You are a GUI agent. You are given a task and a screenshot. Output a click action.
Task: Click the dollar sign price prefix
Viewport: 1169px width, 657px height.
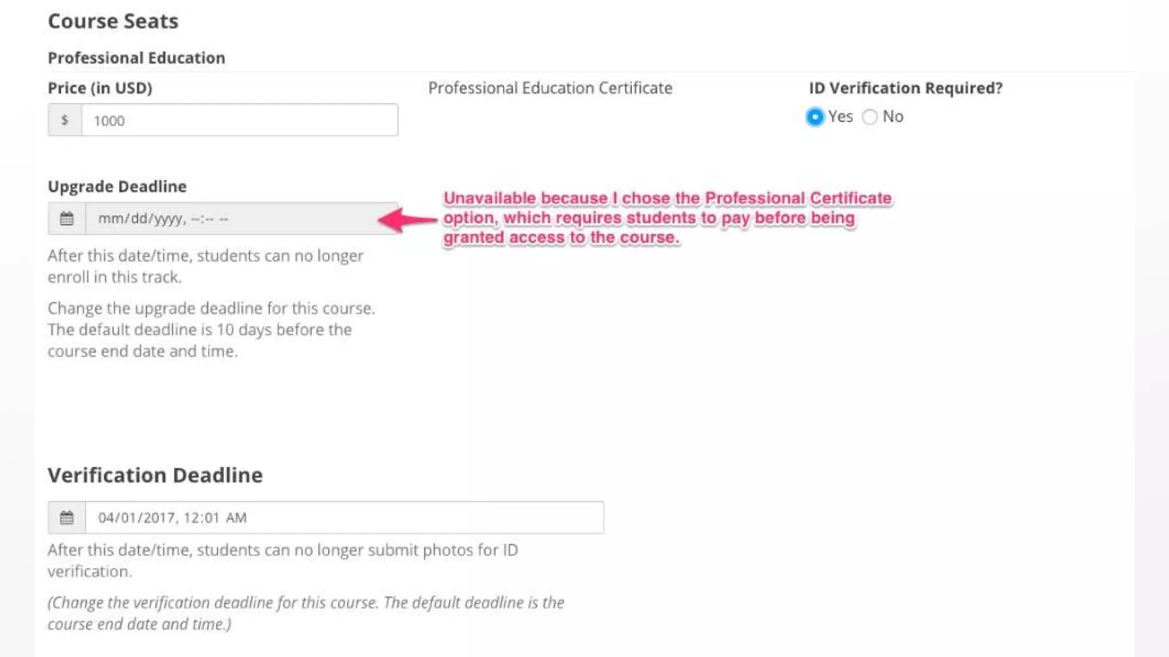pos(65,120)
